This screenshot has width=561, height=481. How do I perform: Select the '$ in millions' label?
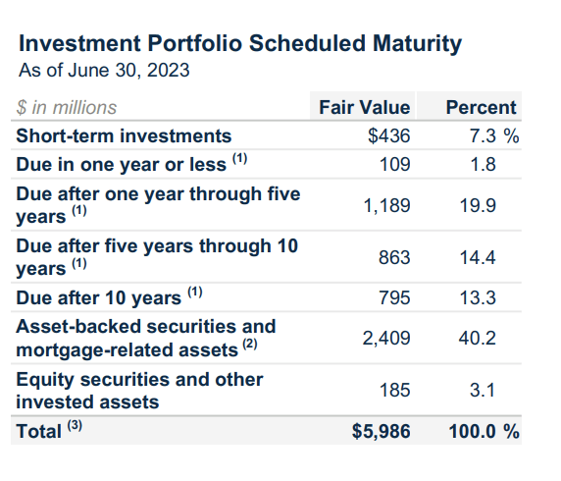tap(67, 107)
